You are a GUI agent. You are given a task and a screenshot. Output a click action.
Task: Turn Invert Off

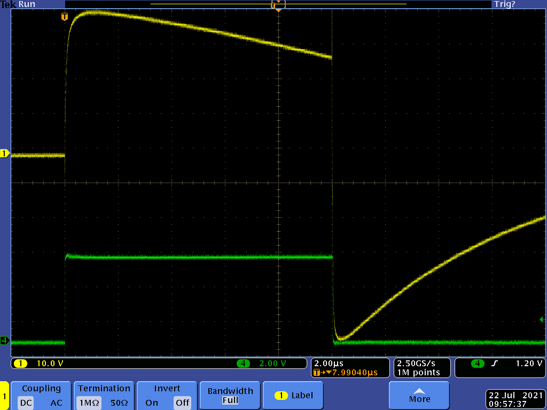click(183, 403)
